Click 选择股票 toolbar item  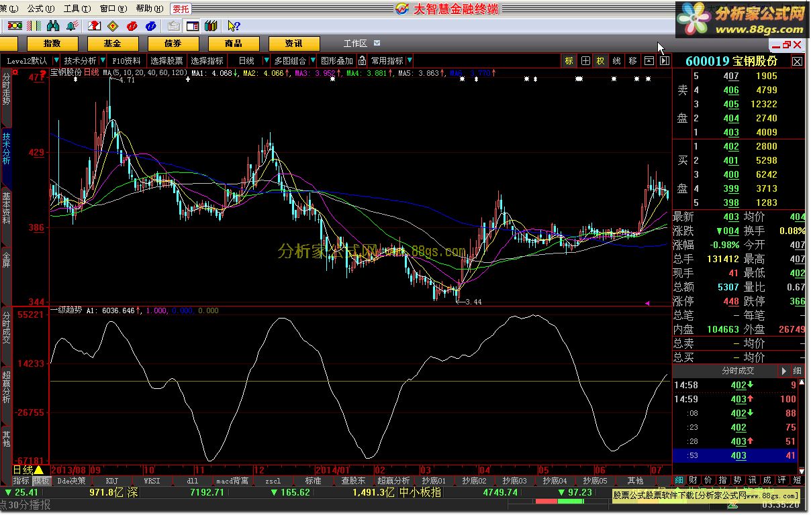(166, 60)
